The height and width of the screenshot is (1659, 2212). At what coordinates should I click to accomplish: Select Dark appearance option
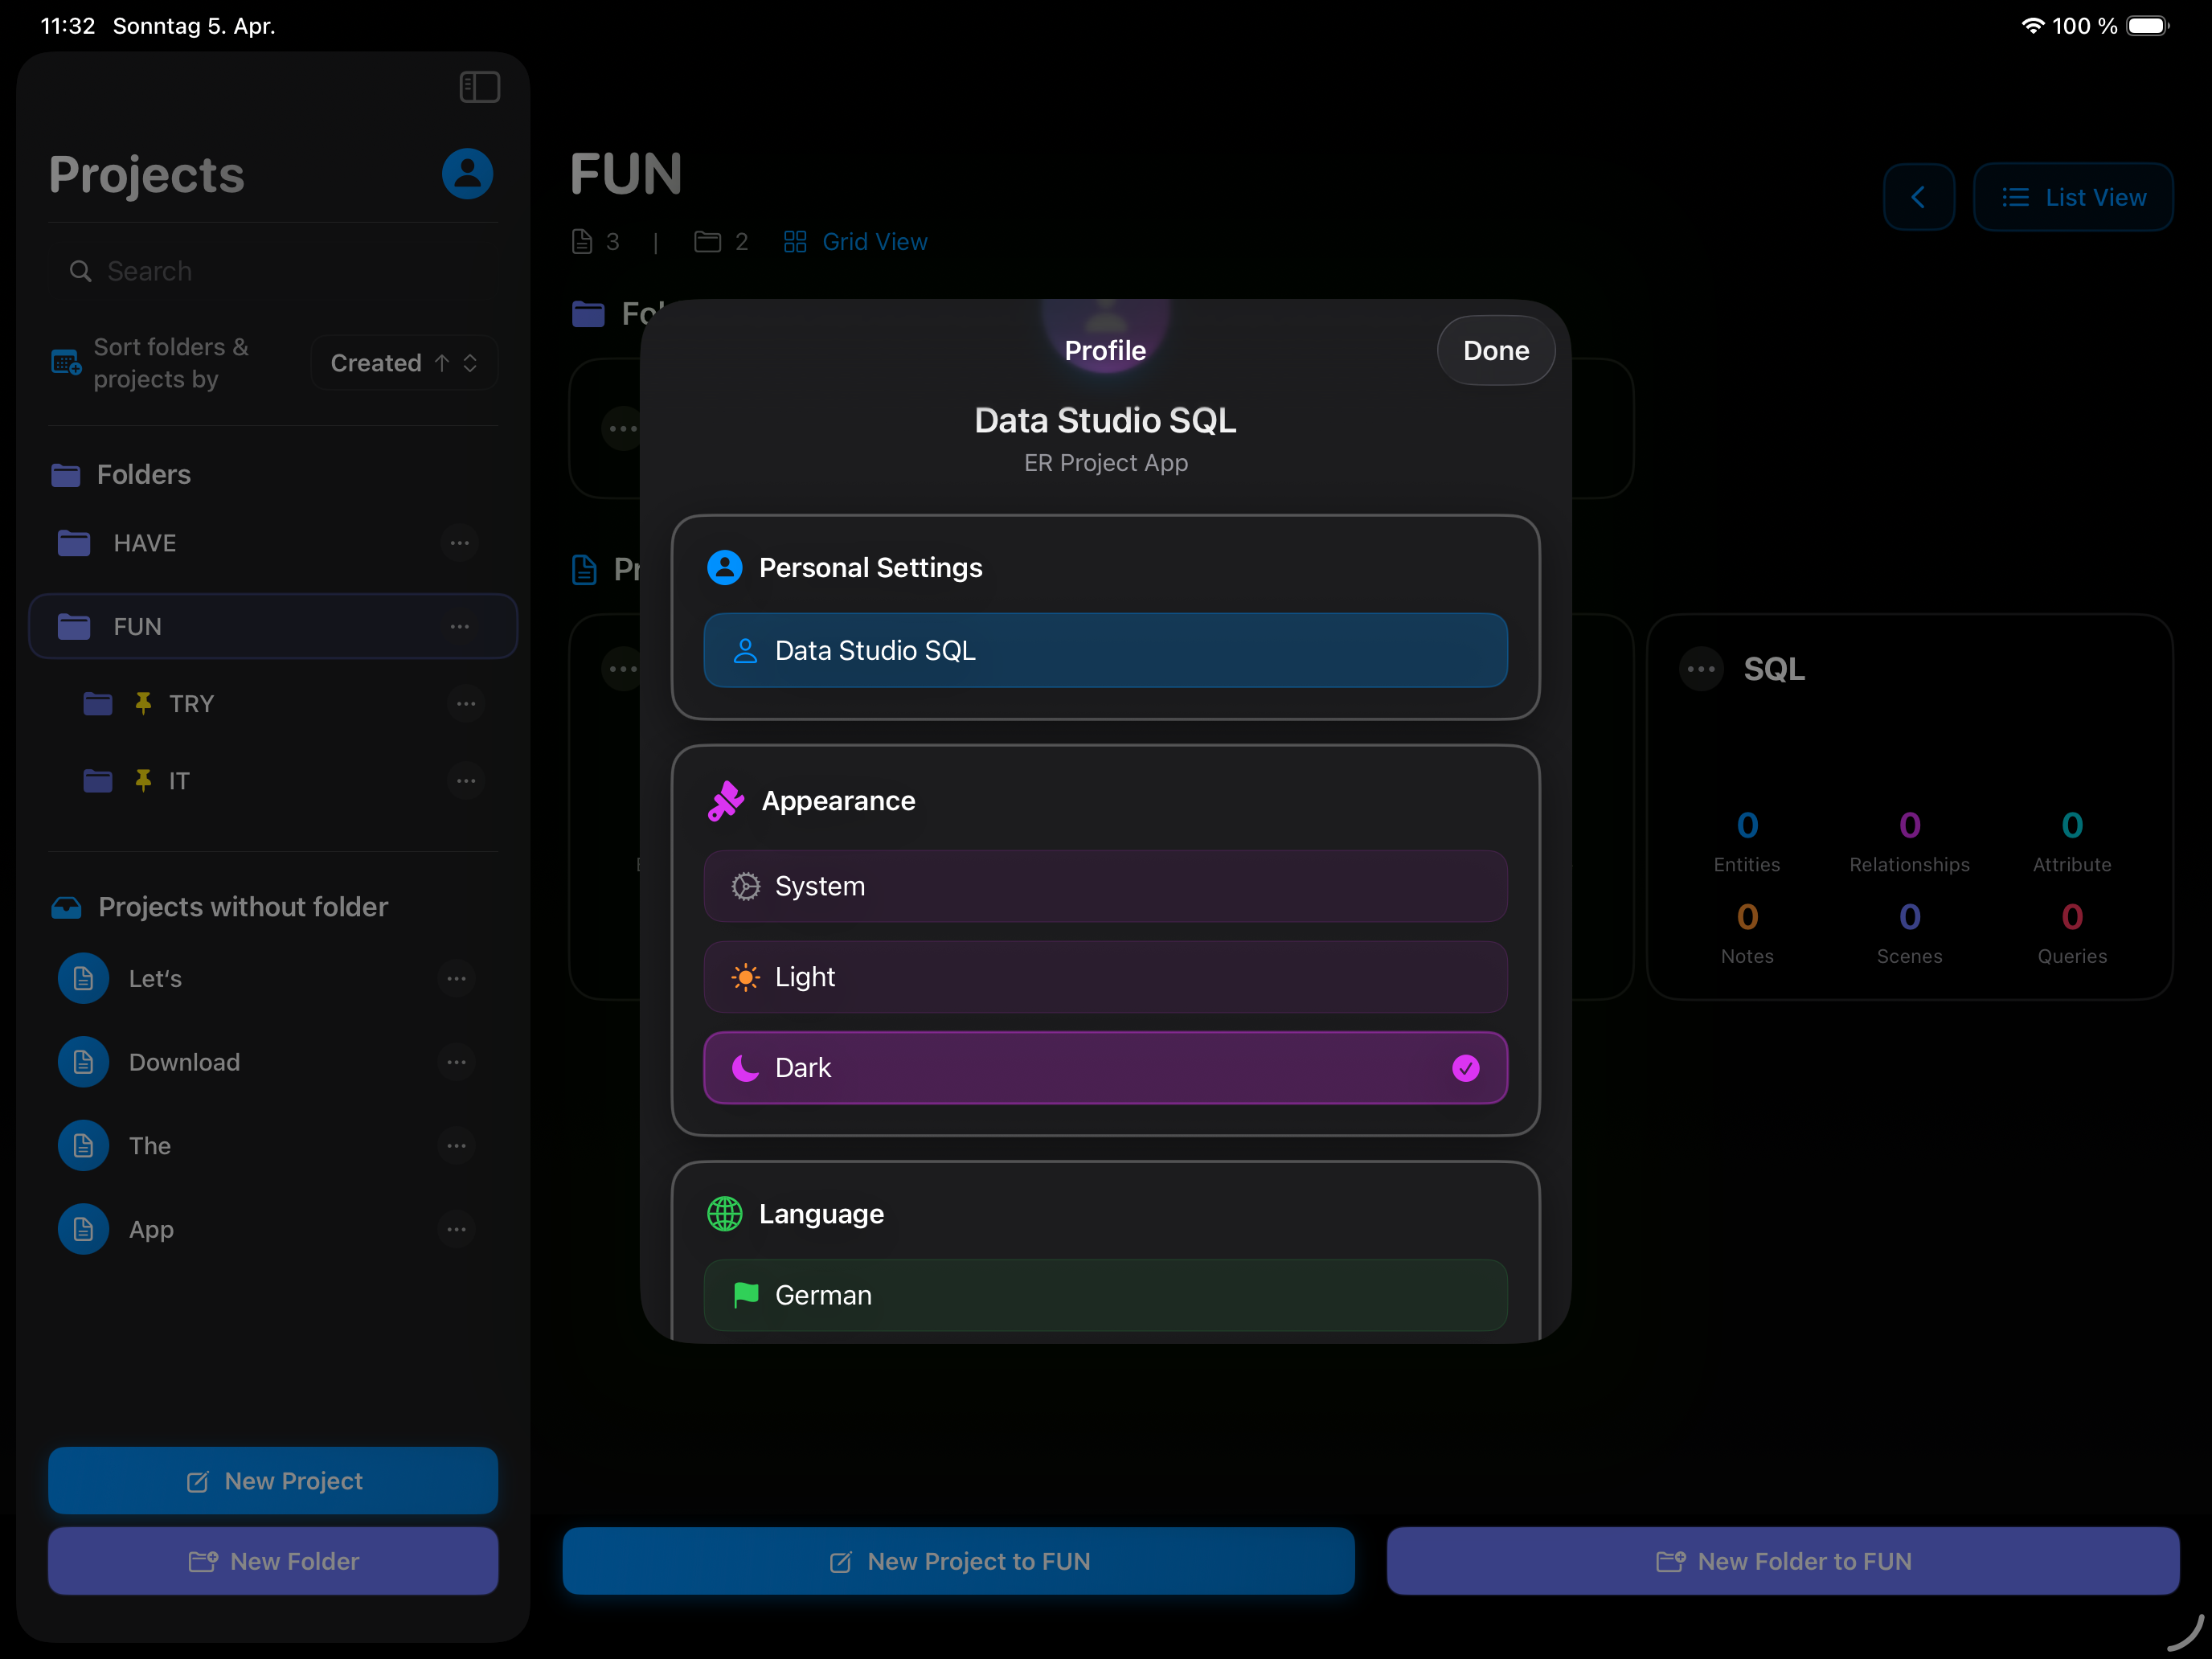tap(1105, 1068)
